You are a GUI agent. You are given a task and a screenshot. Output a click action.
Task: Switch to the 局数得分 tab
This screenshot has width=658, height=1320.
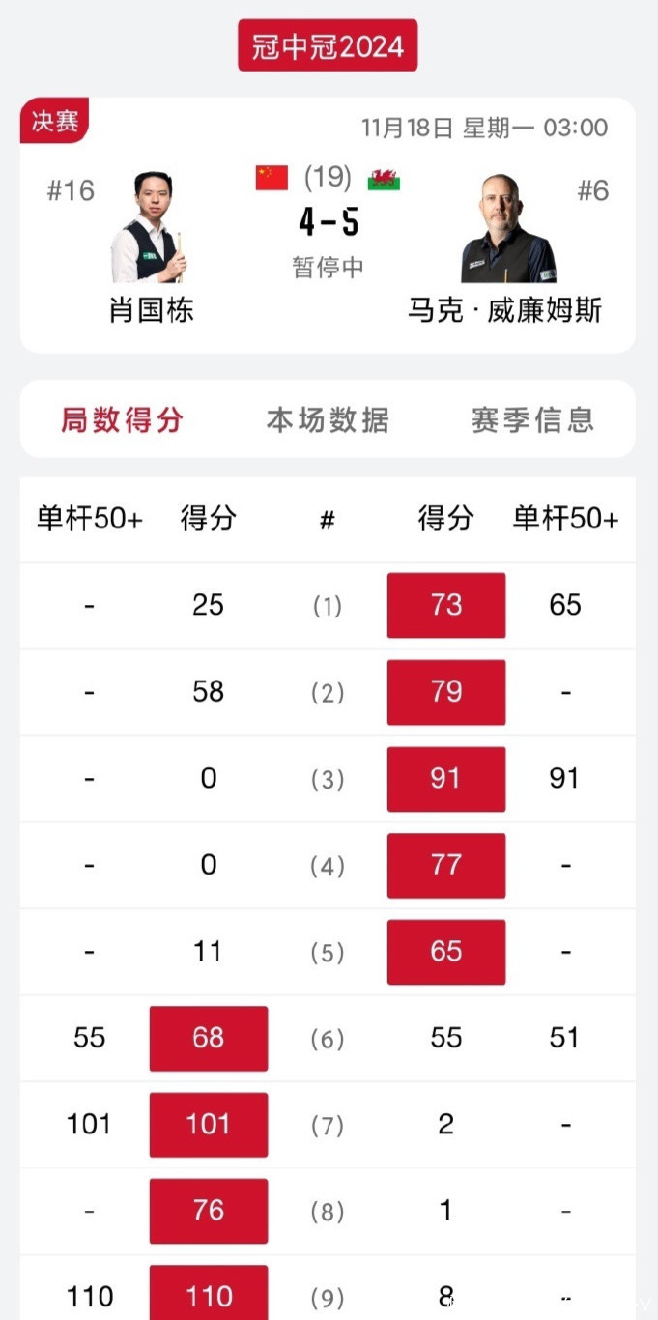click(x=122, y=419)
